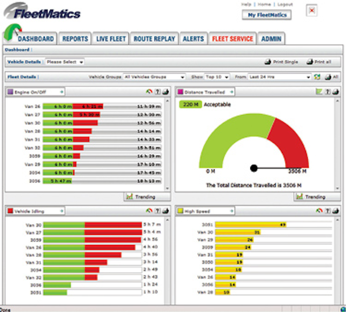
Task: Click 'Van 29' label in High Speed chart
Action: click(205, 240)
